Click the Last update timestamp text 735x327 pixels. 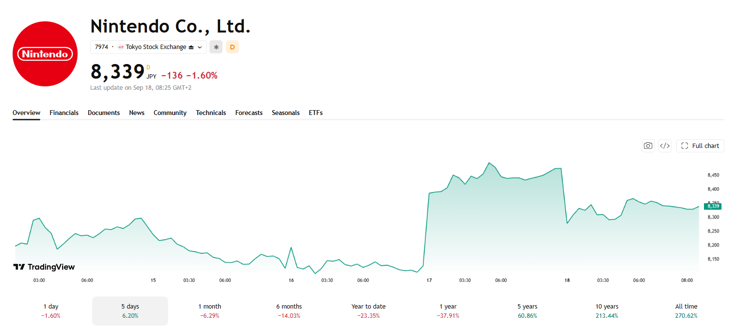click(141, 88)
